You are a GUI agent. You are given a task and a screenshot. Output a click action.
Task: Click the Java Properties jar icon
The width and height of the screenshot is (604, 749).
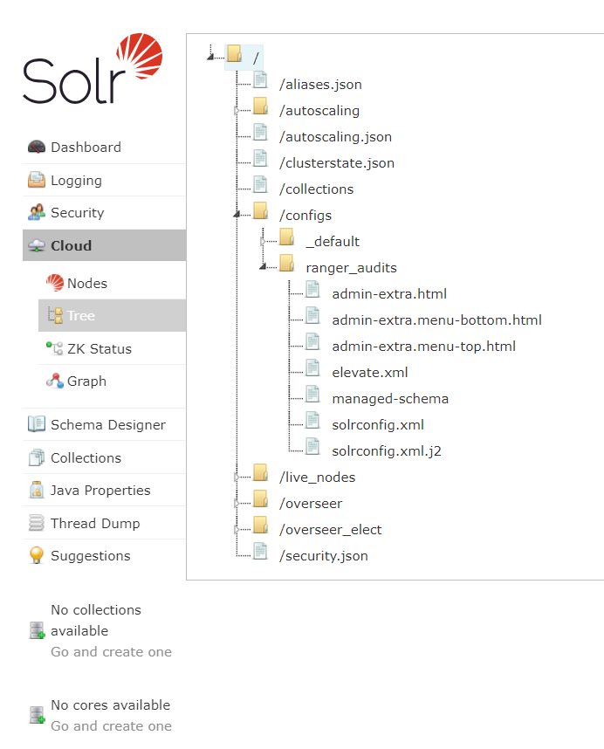(37, 490)
